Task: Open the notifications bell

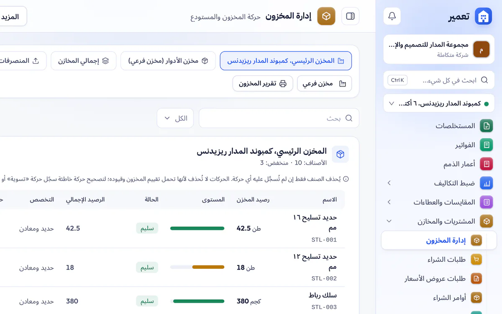Action: (392, 16)
